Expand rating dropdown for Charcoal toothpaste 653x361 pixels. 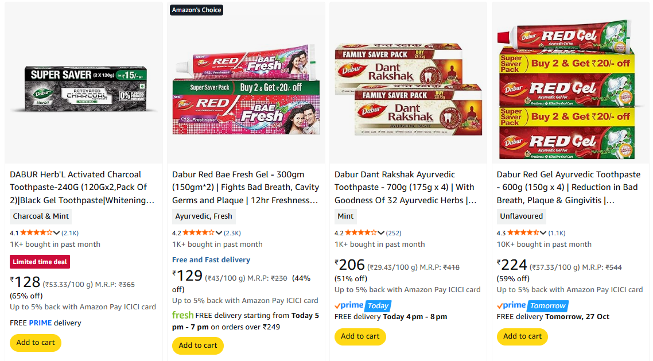(x=56, y=233)
